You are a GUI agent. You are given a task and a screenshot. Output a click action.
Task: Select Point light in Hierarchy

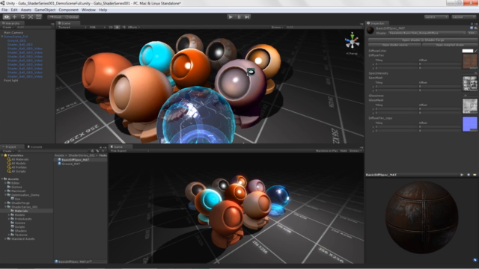[x=10, y=81]
